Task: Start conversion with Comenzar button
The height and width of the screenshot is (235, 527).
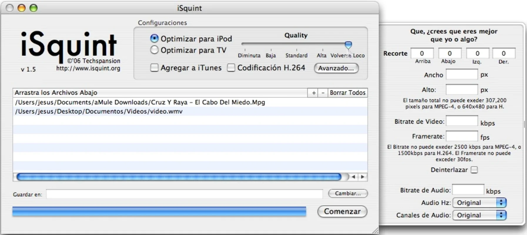Action: [342, 211]
